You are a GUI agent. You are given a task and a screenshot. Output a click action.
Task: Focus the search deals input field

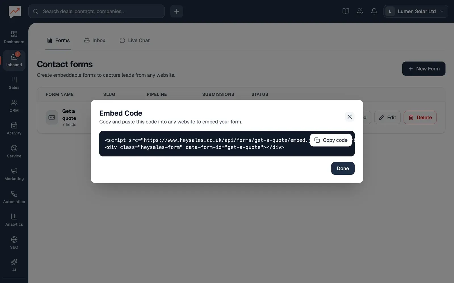click(96, 11)
